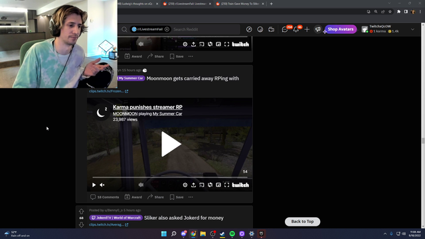Show hidden system tray icons chevron
The image size is (425, 239).
[385, 234]
